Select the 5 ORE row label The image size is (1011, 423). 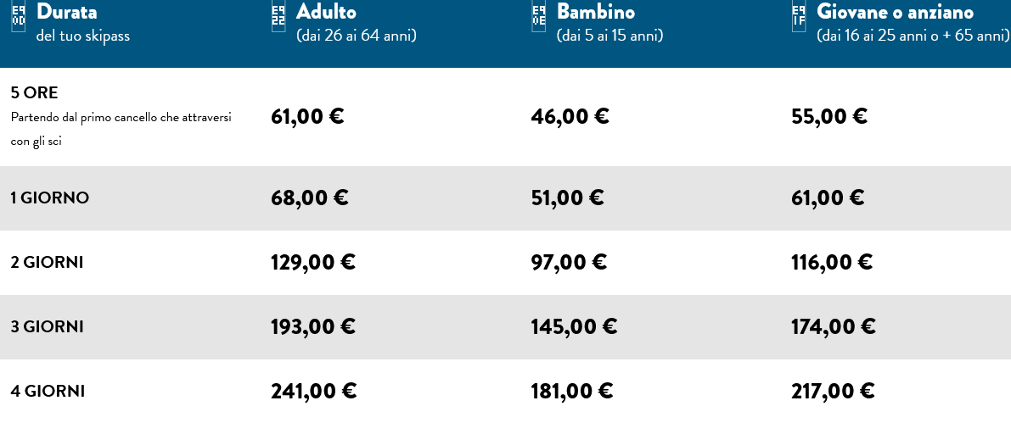(34, 92)
